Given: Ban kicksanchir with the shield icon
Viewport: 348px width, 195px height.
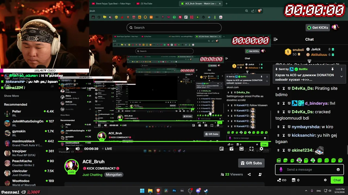Looking at the screenshot, I should [x=289, y=135].
